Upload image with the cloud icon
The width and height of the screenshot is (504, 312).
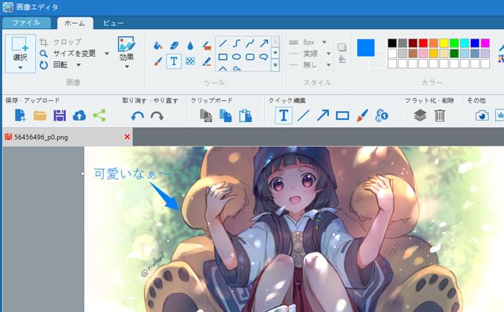coord(79,115)
